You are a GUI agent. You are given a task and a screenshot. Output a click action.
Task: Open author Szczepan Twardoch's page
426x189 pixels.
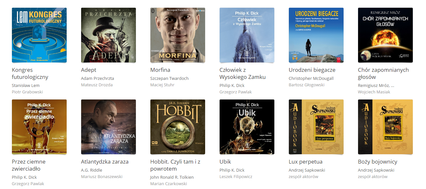[169, 78]
